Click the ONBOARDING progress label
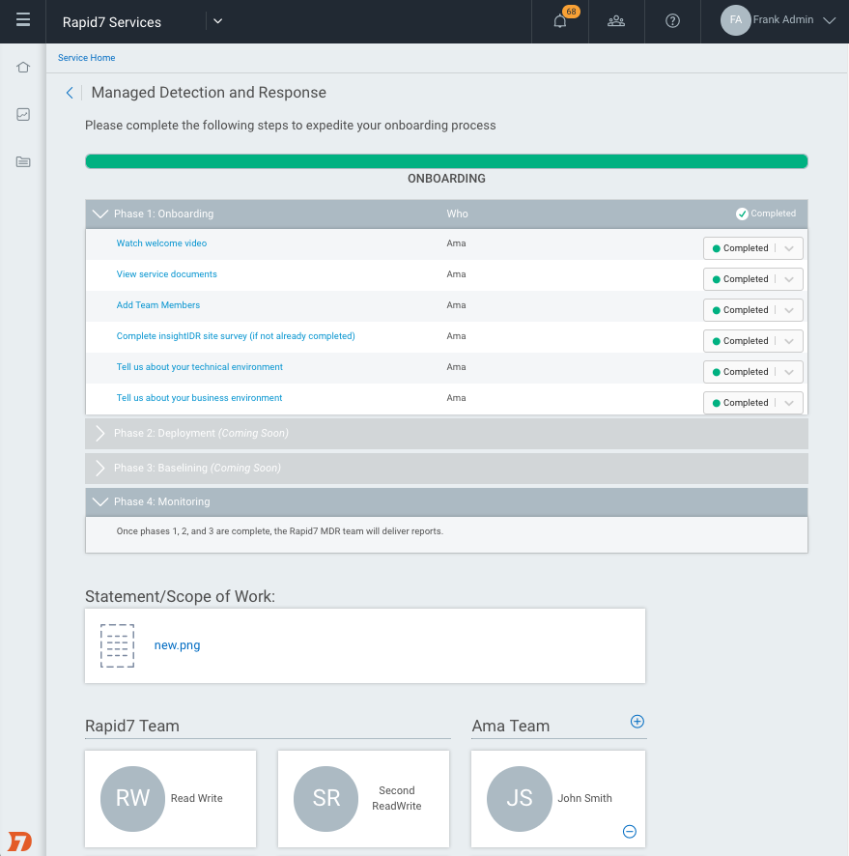The height and width of the screenshot is (856, 849). [446, 179]
